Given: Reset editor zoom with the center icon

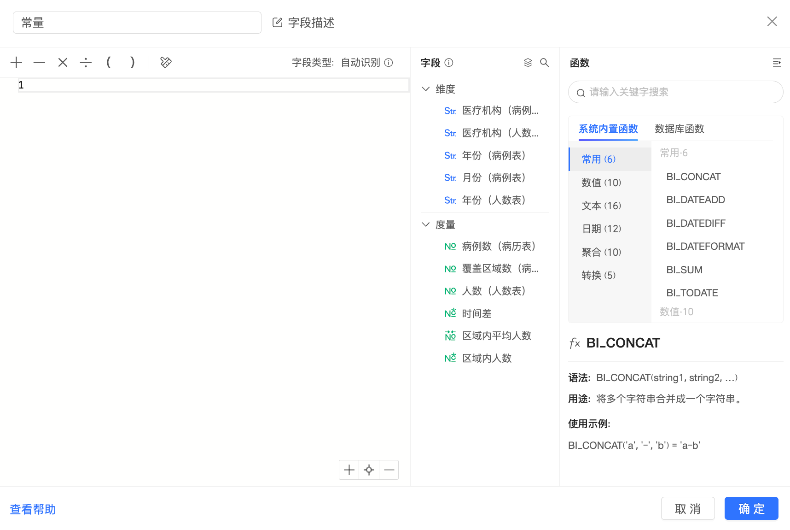Looking at the screenshot, I should click(x=369, y=470).
